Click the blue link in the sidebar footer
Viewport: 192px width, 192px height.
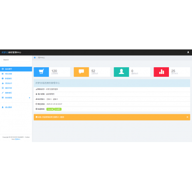click(x=18, y=139)
